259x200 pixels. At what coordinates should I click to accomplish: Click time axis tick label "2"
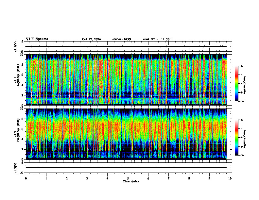[67, 178]
